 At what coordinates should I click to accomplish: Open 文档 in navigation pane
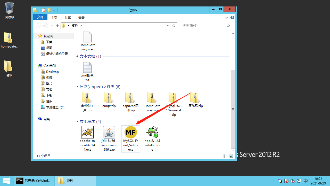47,89
